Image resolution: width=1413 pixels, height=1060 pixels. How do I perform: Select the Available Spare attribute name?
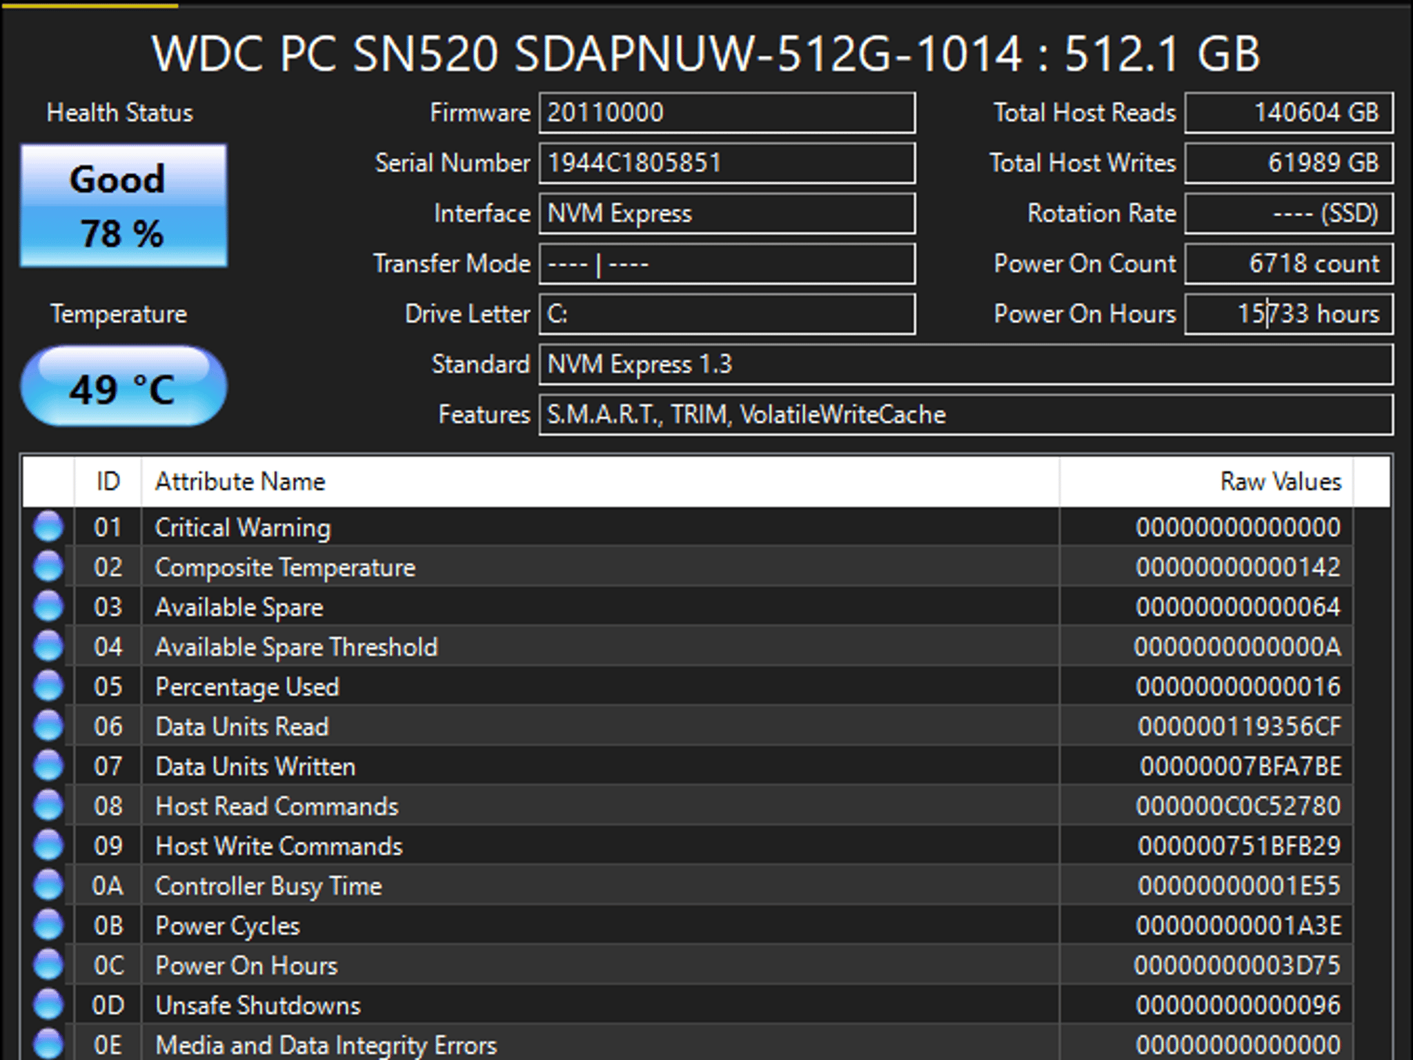click(239, 608)
